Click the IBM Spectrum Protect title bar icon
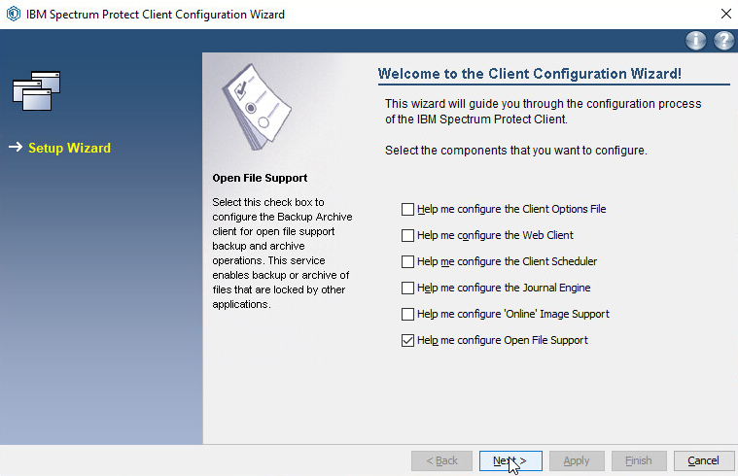 coord(14,15)
